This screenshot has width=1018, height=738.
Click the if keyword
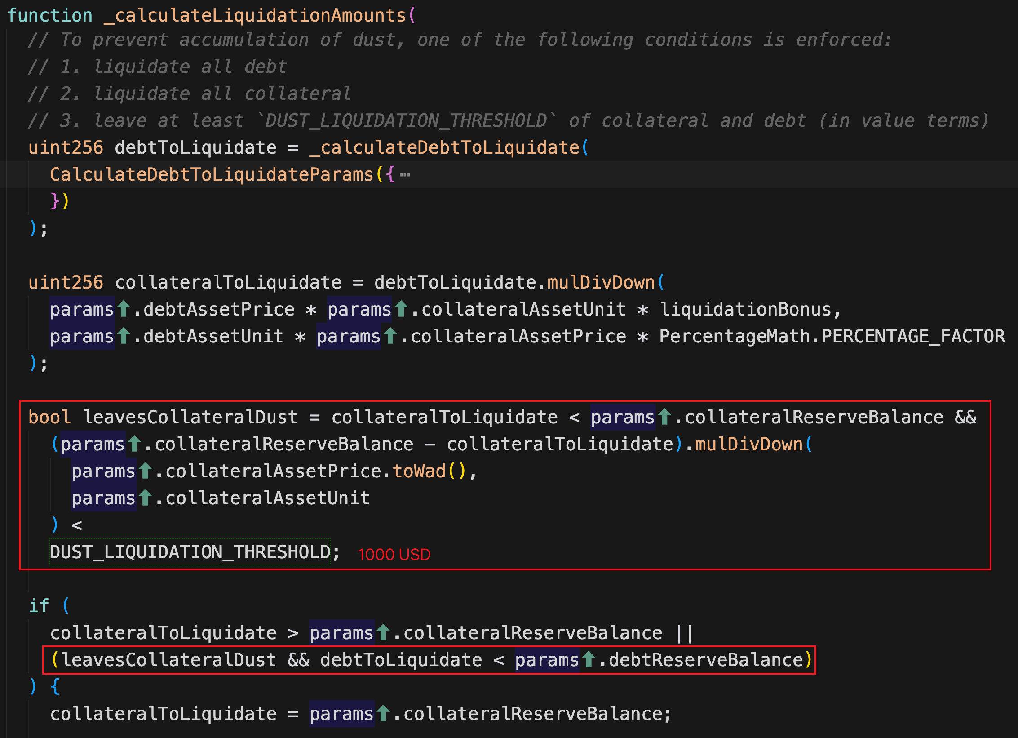click(x=39, y=606)
